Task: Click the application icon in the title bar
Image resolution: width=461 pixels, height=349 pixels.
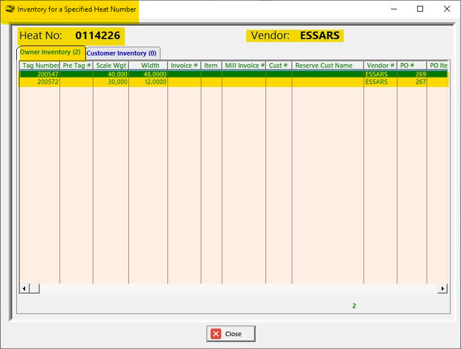Action: [x=10, y=9]
